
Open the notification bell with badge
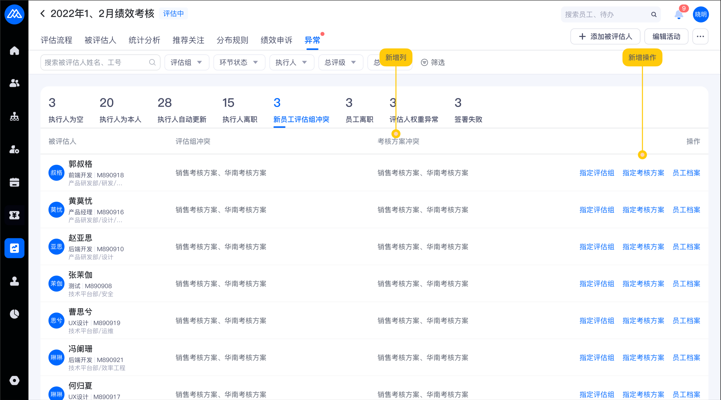(679, 14)
